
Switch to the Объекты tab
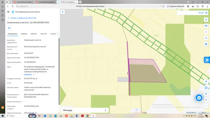point(33,34)
